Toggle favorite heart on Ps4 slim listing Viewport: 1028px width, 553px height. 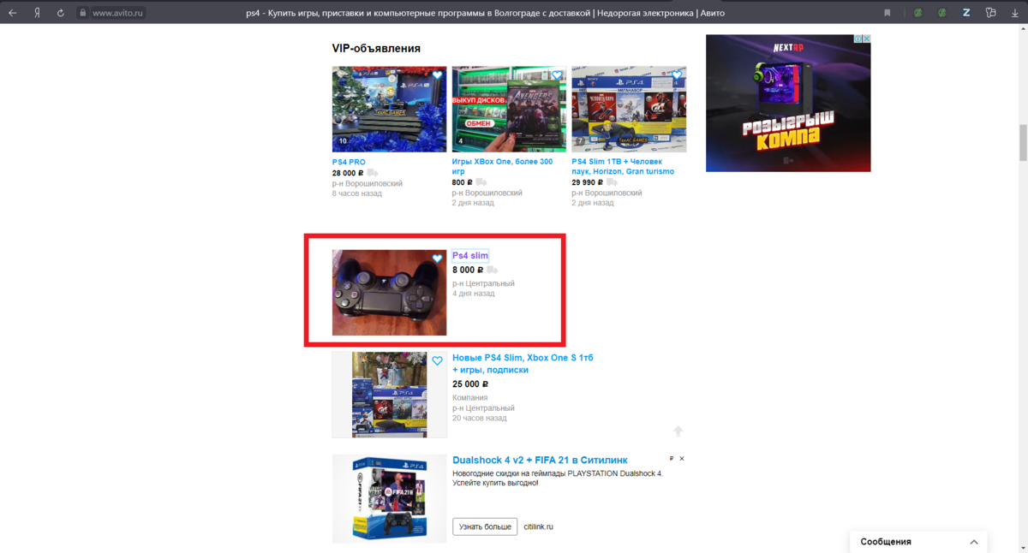point(437,259)
